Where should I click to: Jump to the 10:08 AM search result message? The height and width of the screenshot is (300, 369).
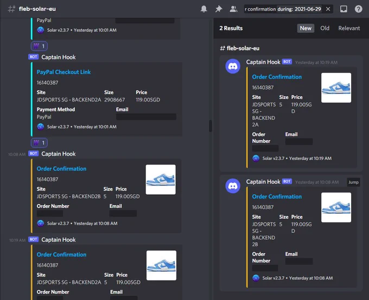pyautogui.click(x=353, y=182)
